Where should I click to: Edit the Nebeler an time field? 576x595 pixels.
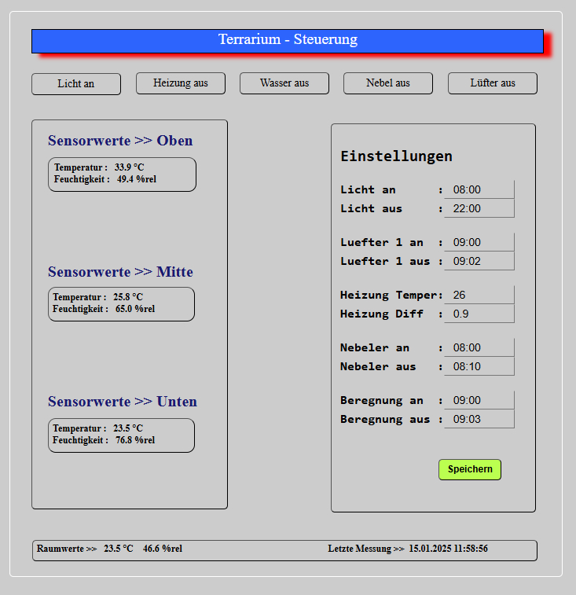pos(479,347)
